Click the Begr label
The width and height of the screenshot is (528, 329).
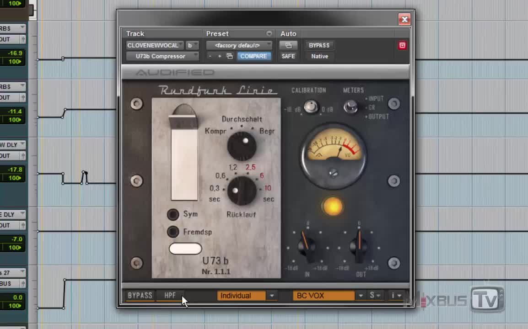click(267, 131)
